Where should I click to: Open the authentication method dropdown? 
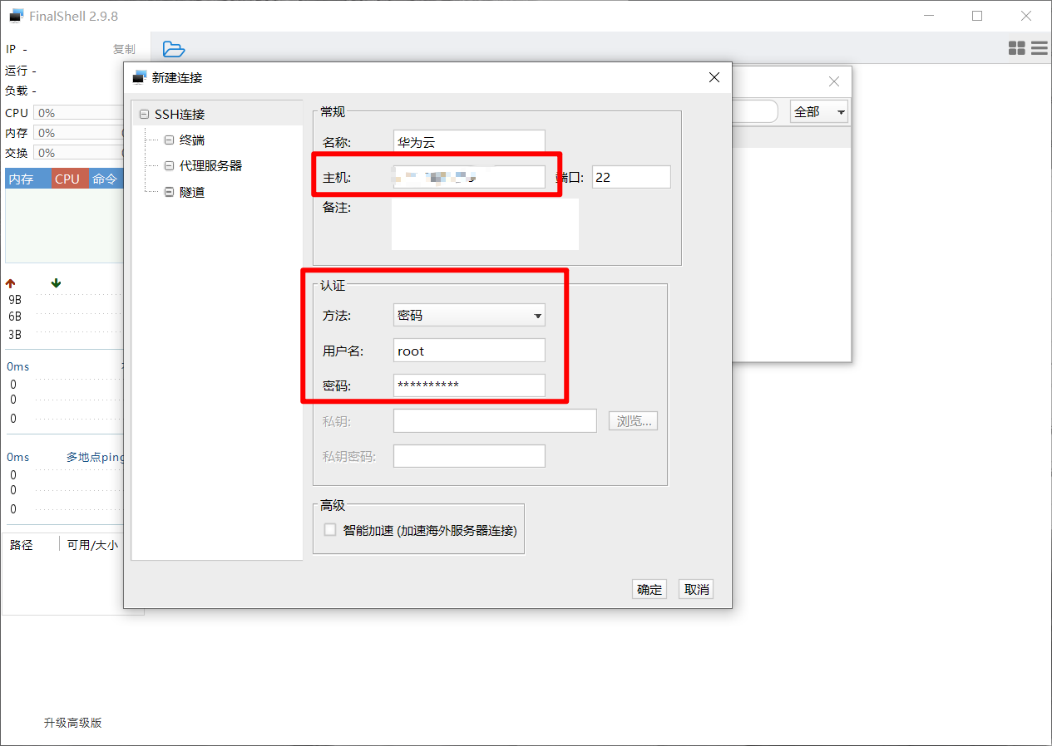[x=469, y=315]
